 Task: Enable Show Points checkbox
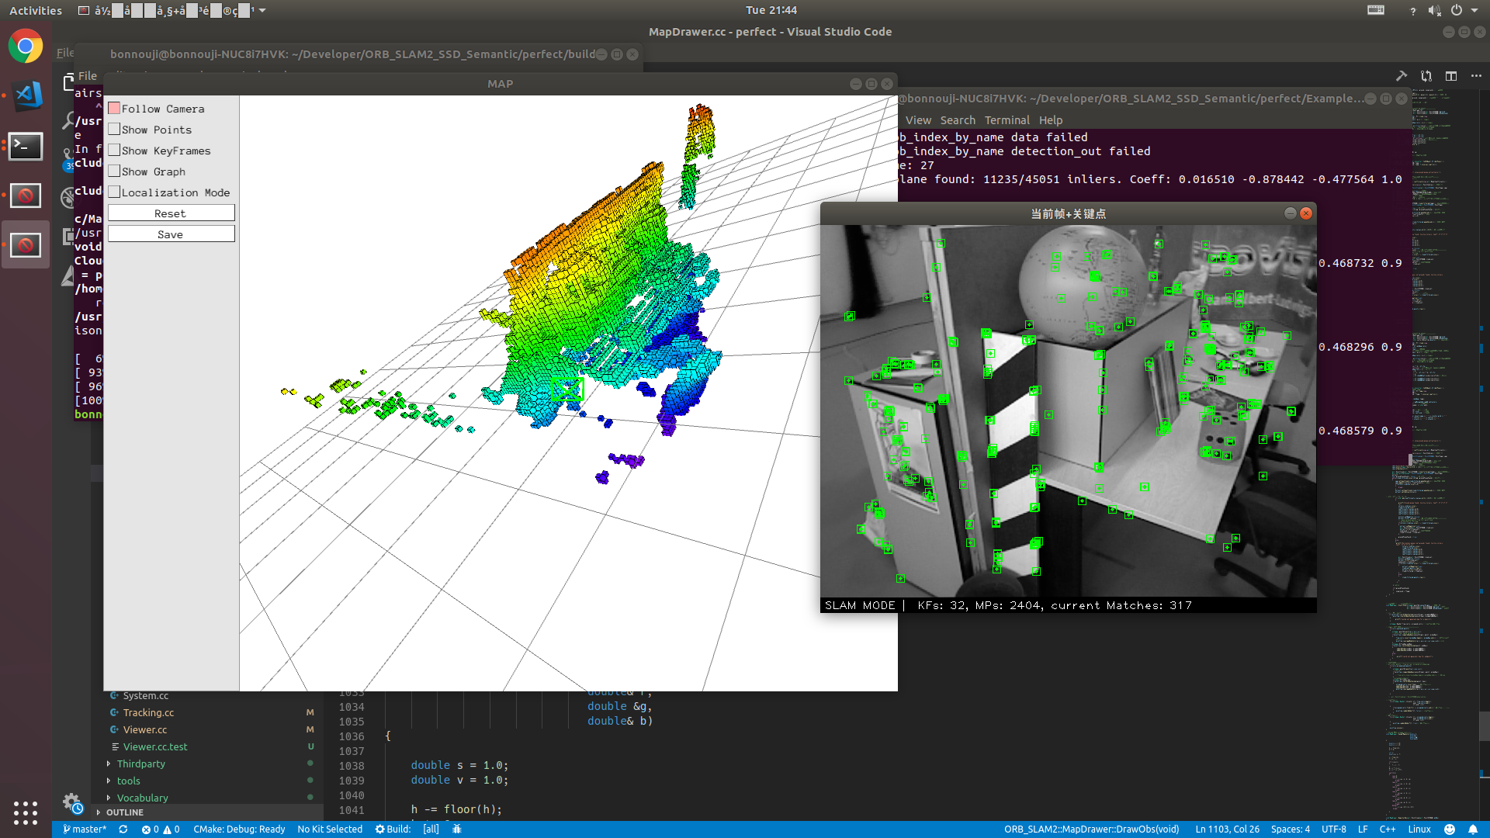point(114,130)
